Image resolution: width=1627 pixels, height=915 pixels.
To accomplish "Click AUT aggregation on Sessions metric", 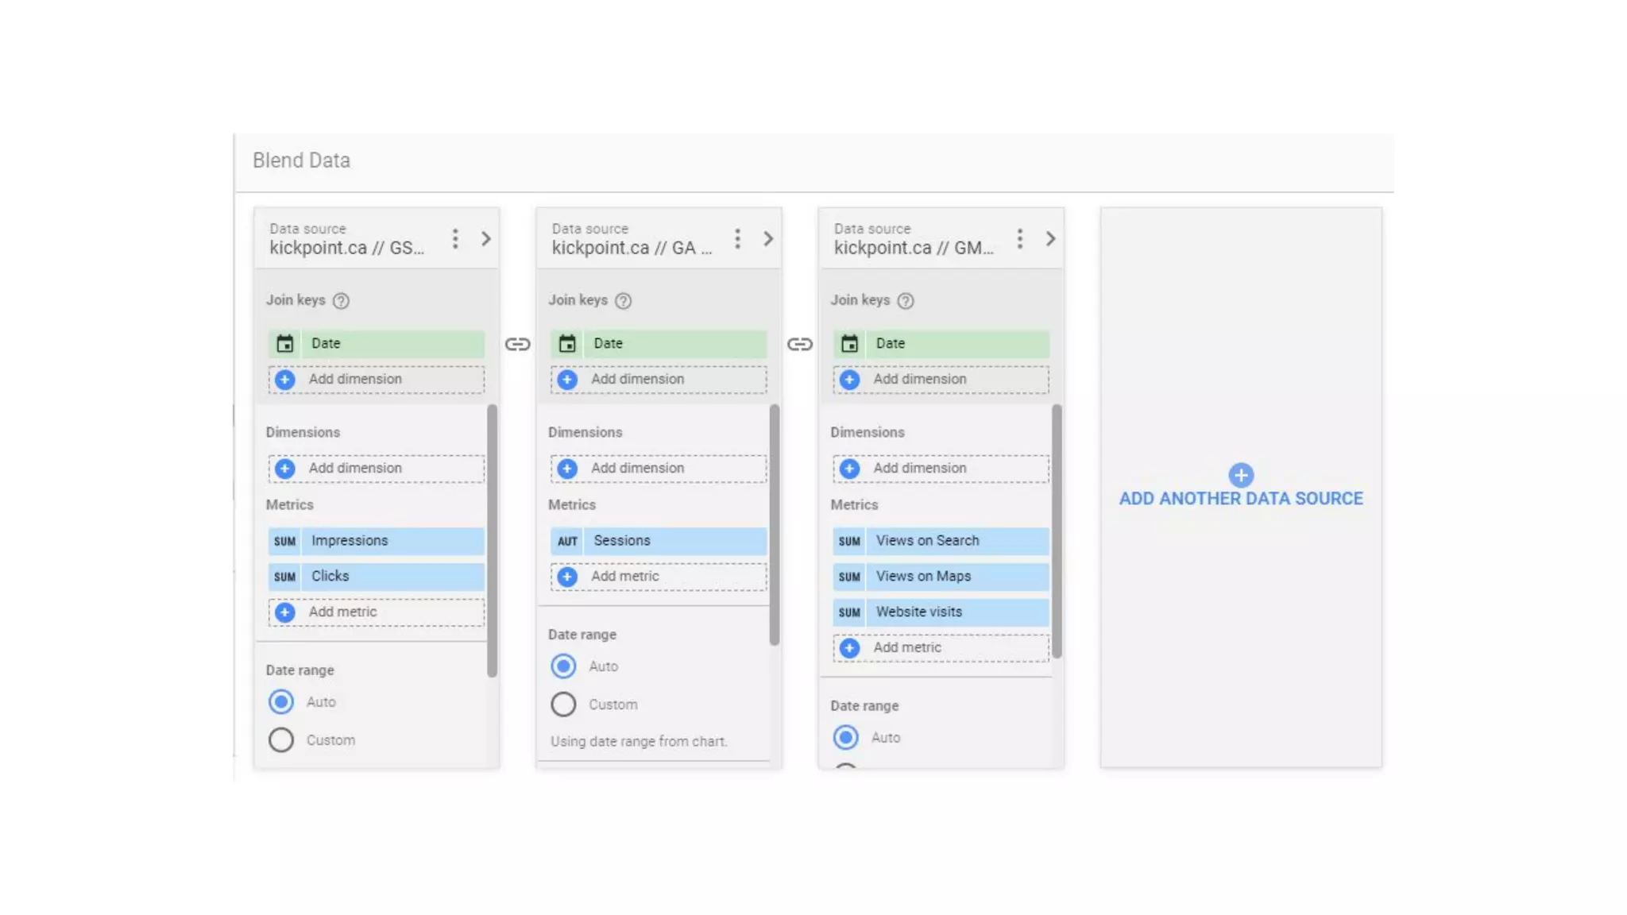I will click(566, 541).
